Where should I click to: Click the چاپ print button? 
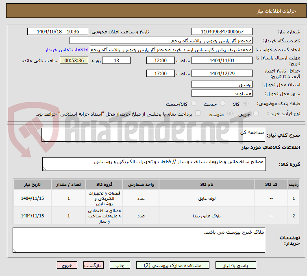coord(120,265)
